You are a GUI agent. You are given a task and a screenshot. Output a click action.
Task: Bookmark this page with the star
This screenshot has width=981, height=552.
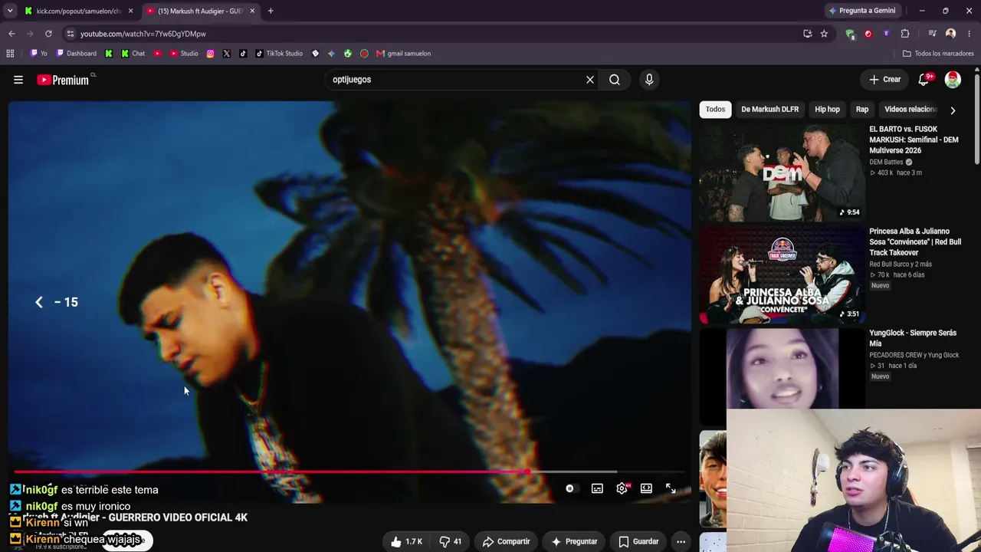[824, 34]
